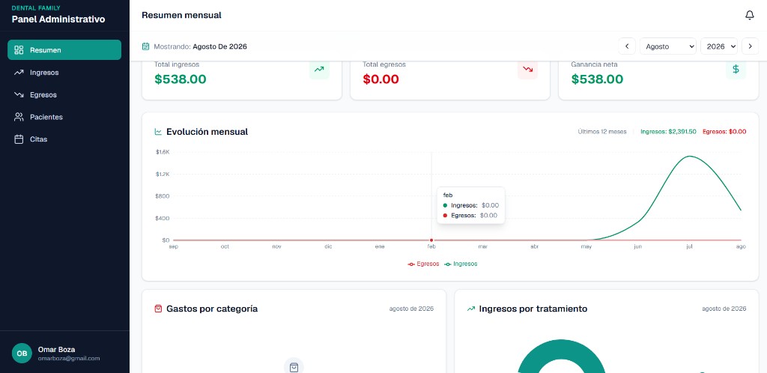
Task: Click the Pacientes people icon
Action: (x=19, y=117)
